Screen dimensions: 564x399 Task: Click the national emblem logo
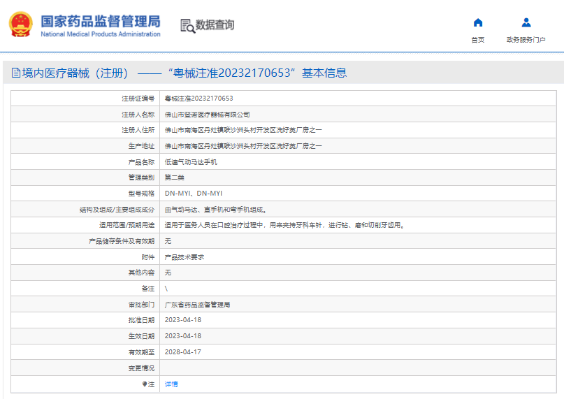click(x=20, y=24)
